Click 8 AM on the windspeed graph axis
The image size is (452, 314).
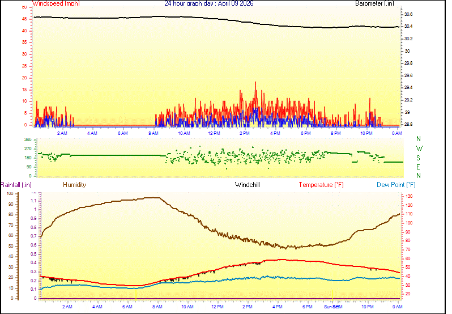click(x=153, y=133)
